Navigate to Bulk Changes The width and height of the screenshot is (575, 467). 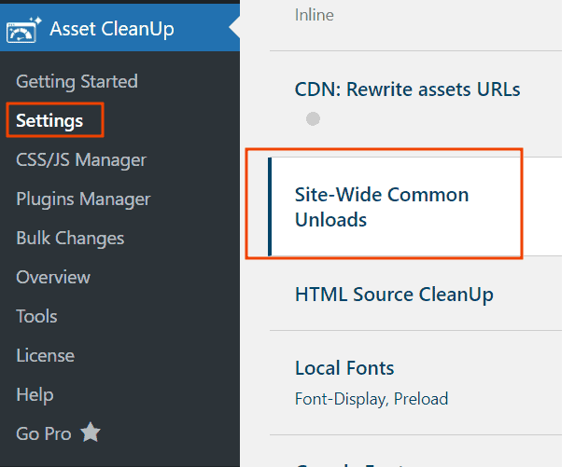[70, 238]
